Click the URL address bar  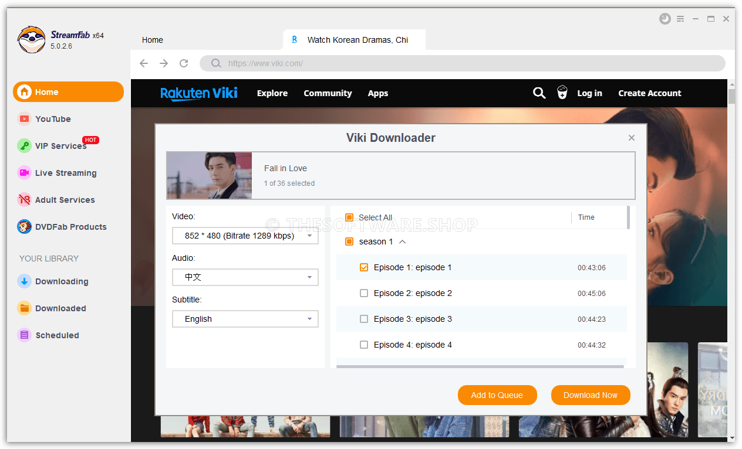pos(463,63)
